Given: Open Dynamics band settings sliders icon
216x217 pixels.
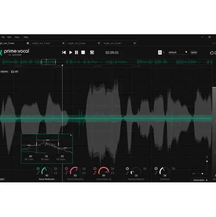Looking at the screenshot, I should tap(174, 169).
